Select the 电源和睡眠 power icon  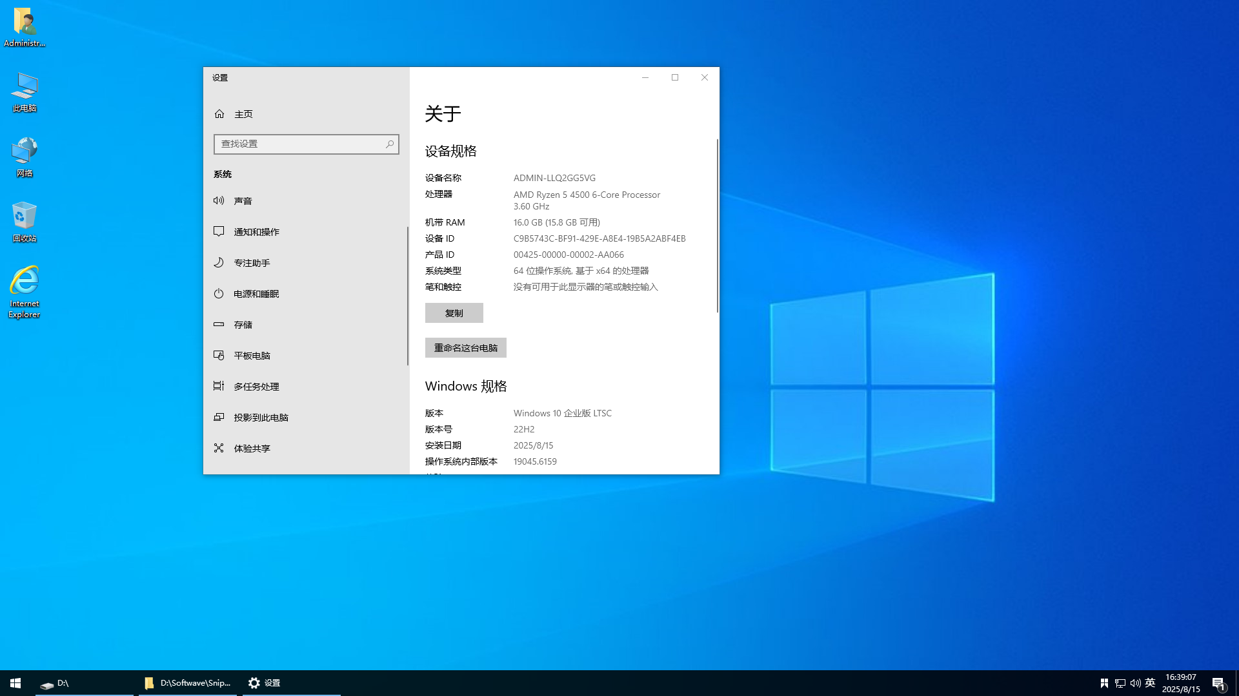click(x=220, y=293)
